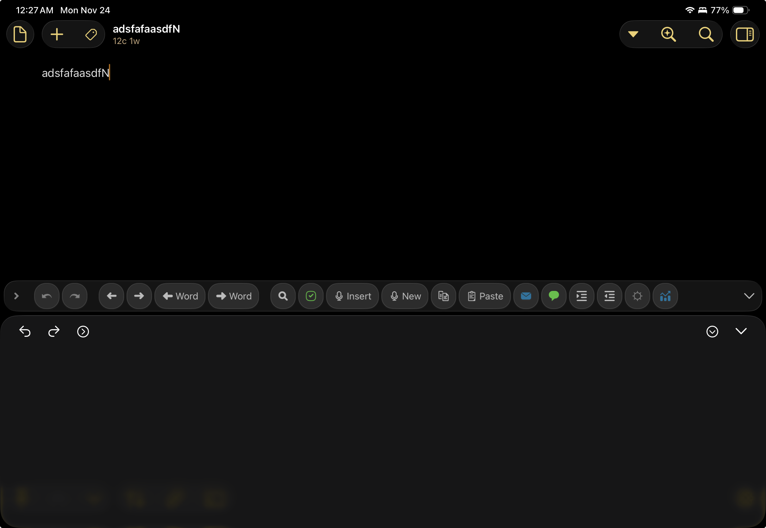The width and height of the screenshot is (766, 528).
Task: Move cursor right one Word
Action: [234, 296]
